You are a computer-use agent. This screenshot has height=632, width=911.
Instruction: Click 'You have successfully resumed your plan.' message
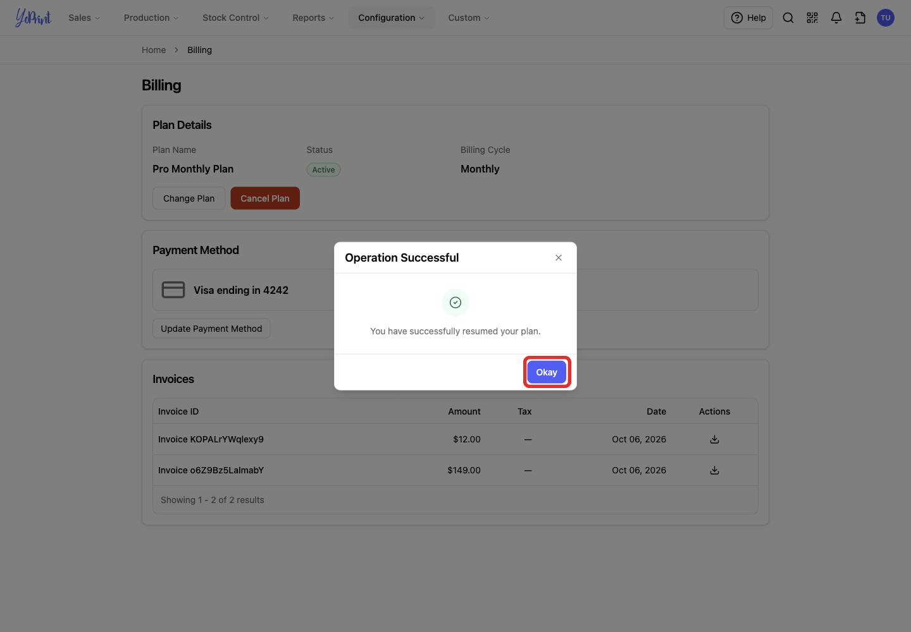click(455, 331)
